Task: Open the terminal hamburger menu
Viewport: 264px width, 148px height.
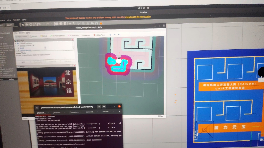Action: (x=104, y=107)
